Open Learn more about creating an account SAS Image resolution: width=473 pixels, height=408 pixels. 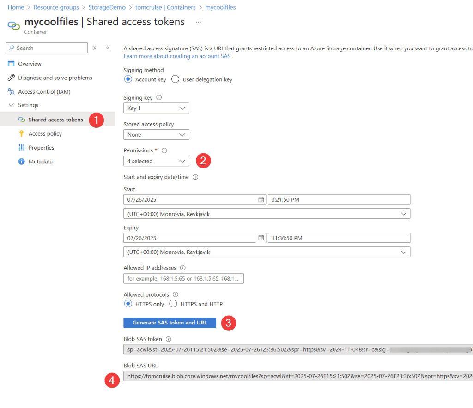tap(177, 56)
